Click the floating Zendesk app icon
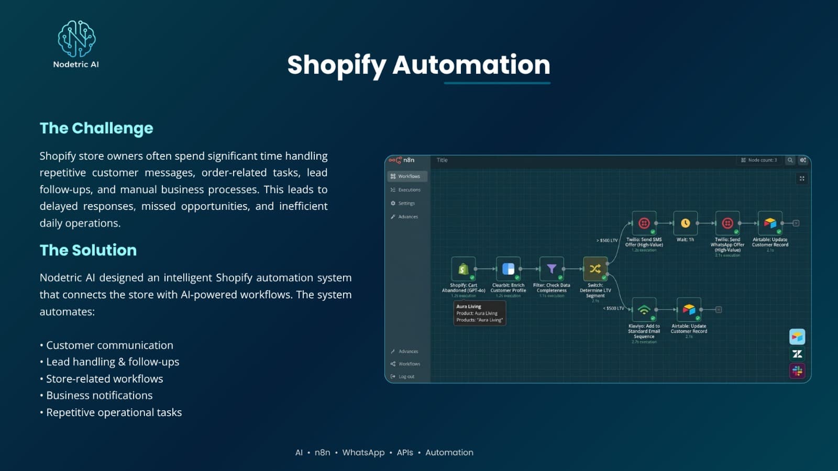Viewport: 838px width, 471px height. (797, 354)
